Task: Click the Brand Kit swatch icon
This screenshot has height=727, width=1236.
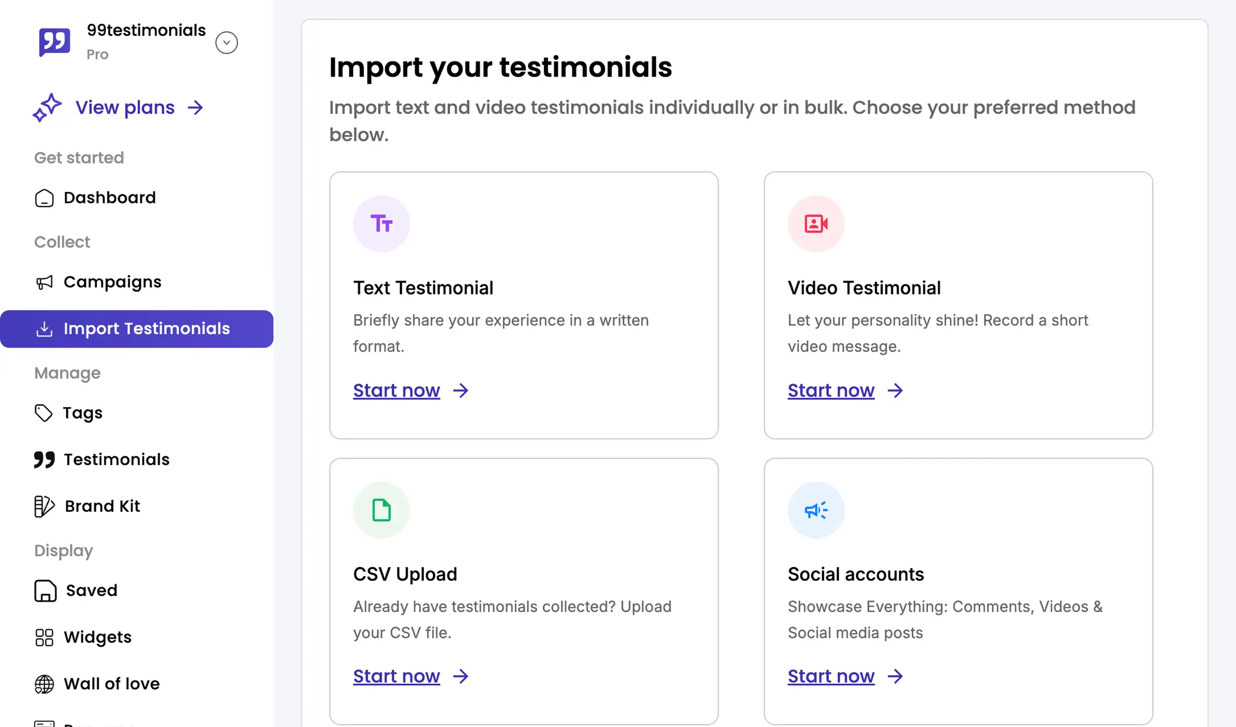Action: 43,506
